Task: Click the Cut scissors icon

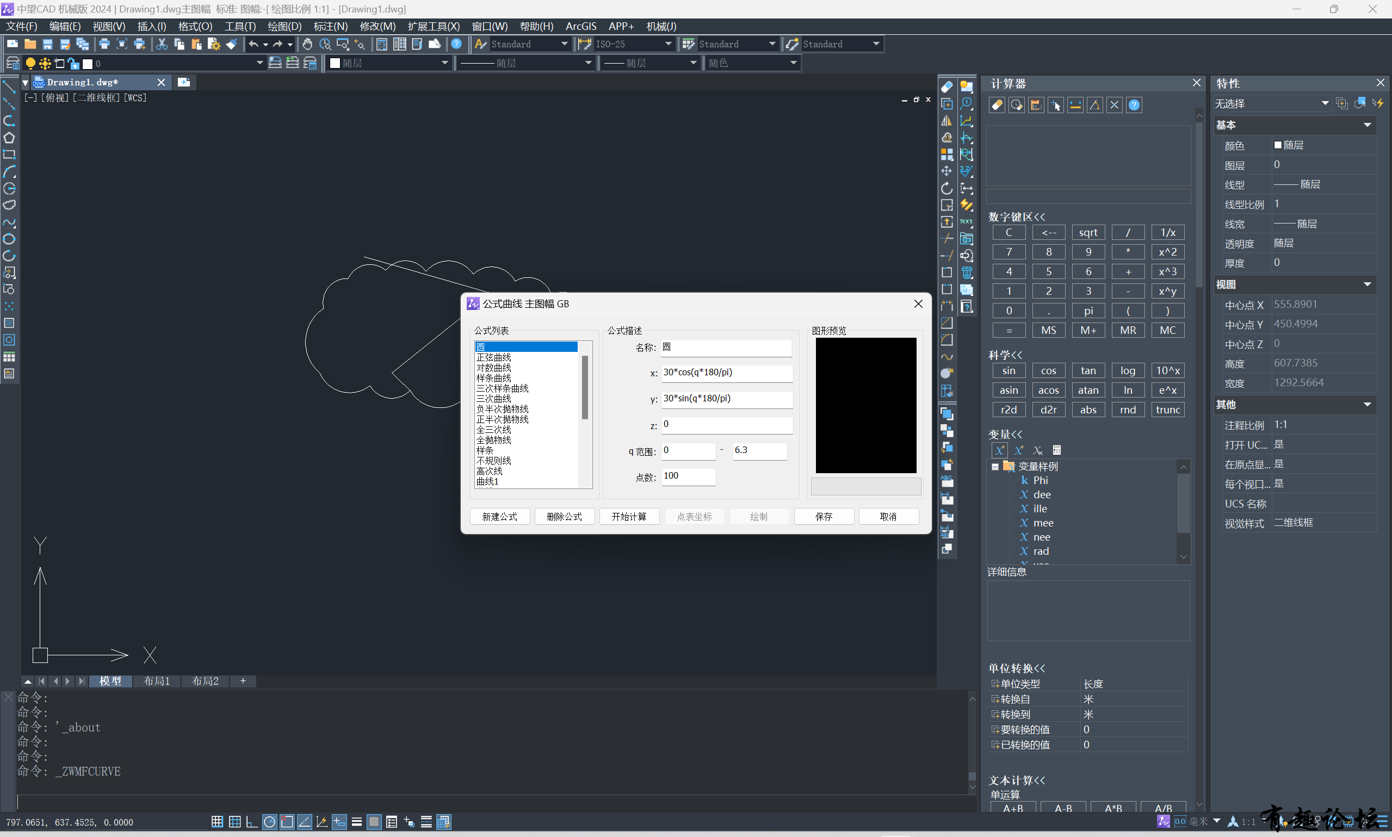Action: [x=162, y=44]
